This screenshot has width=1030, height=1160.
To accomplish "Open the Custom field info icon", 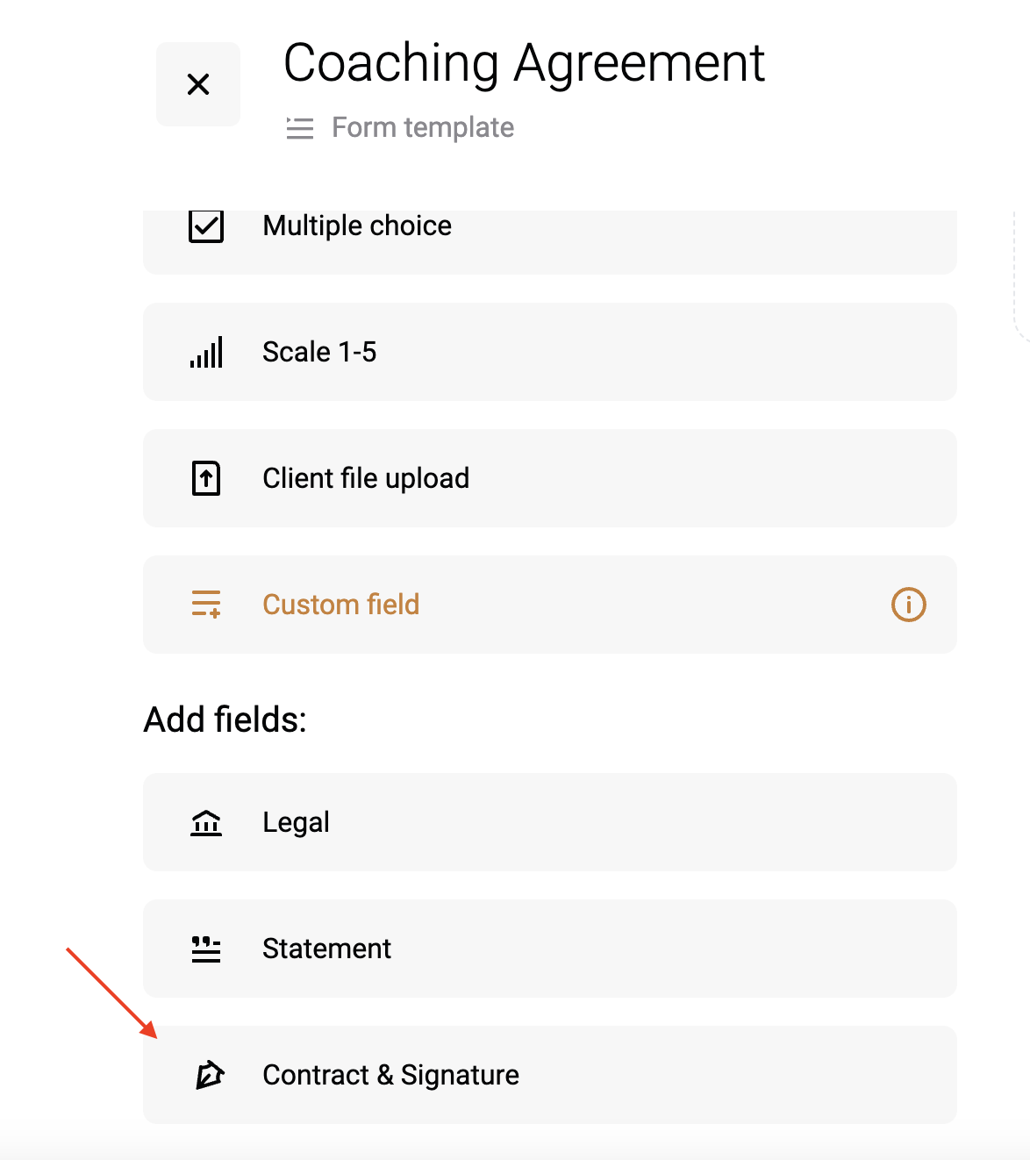I will (x=909, y=605).
